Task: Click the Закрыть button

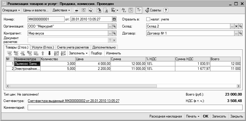Action: pyautogui.click(x=236, y=116)
